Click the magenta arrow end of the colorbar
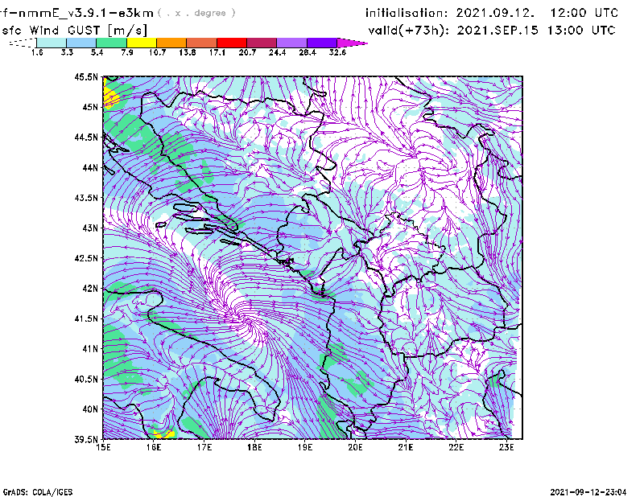Viewport: 644px width, 497px height. click(352, 43)
